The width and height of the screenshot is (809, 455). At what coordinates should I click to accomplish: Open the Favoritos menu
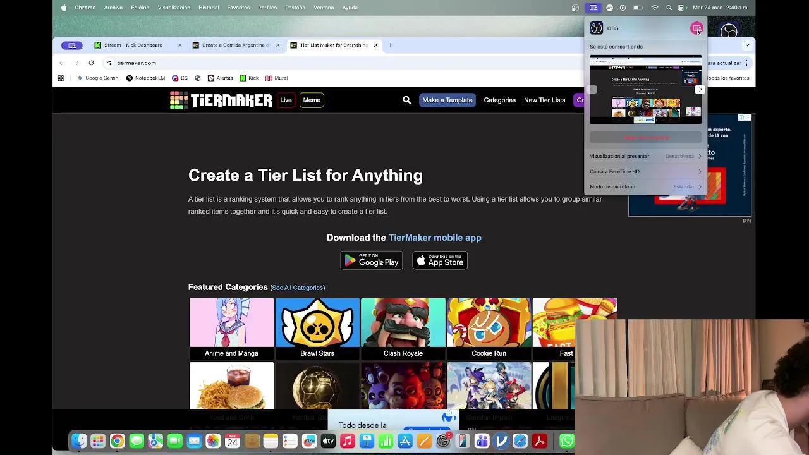tap(238, 8)
